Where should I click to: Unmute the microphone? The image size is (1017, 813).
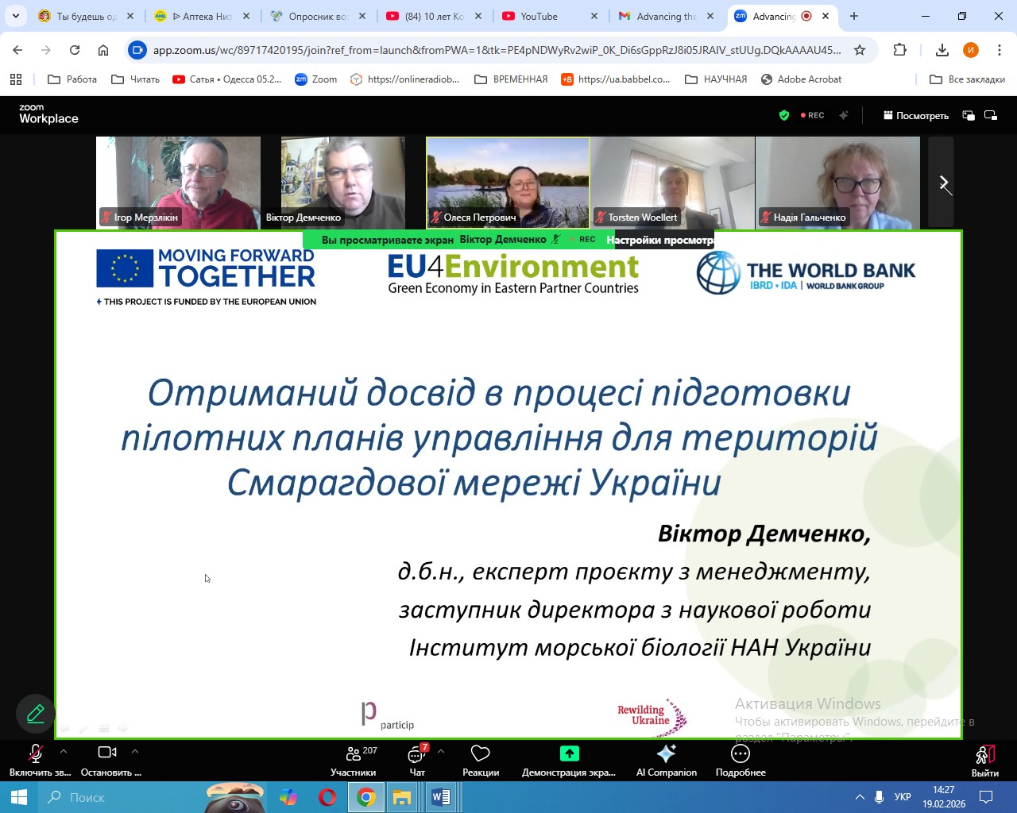tap(36, 753)
